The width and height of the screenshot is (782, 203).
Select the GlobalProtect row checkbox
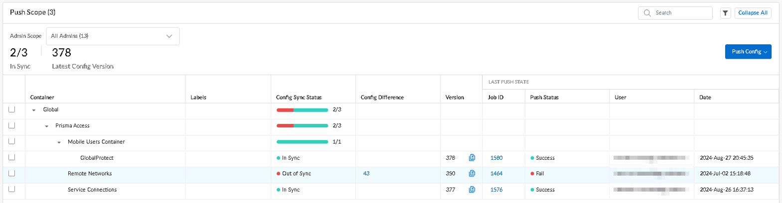click(x=12, y=158)
